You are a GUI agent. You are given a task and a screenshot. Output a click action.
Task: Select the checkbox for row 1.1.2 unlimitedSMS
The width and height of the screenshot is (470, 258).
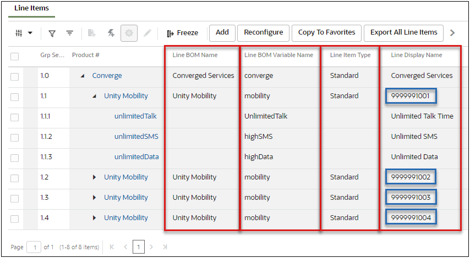point(15,137)
